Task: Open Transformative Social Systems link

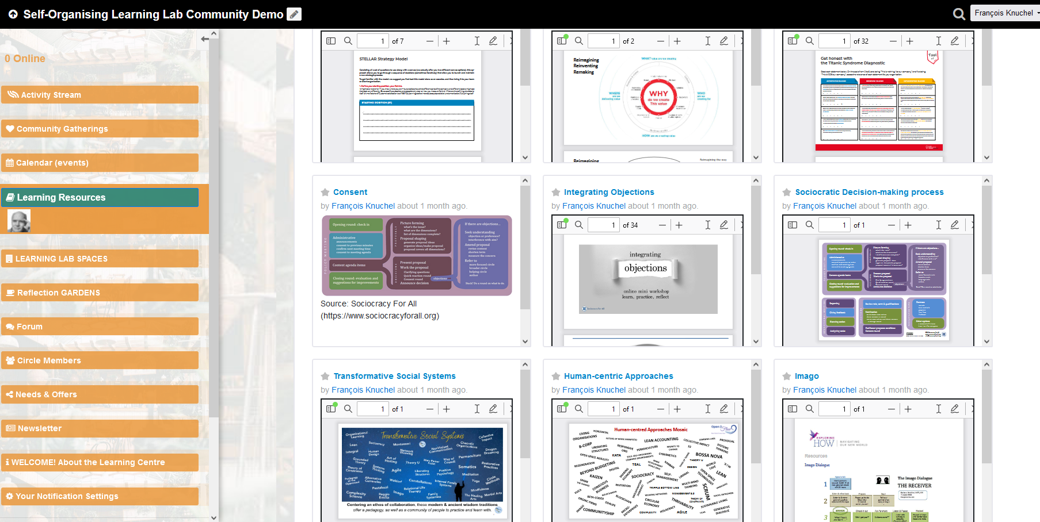Action: tap(394, 376)
